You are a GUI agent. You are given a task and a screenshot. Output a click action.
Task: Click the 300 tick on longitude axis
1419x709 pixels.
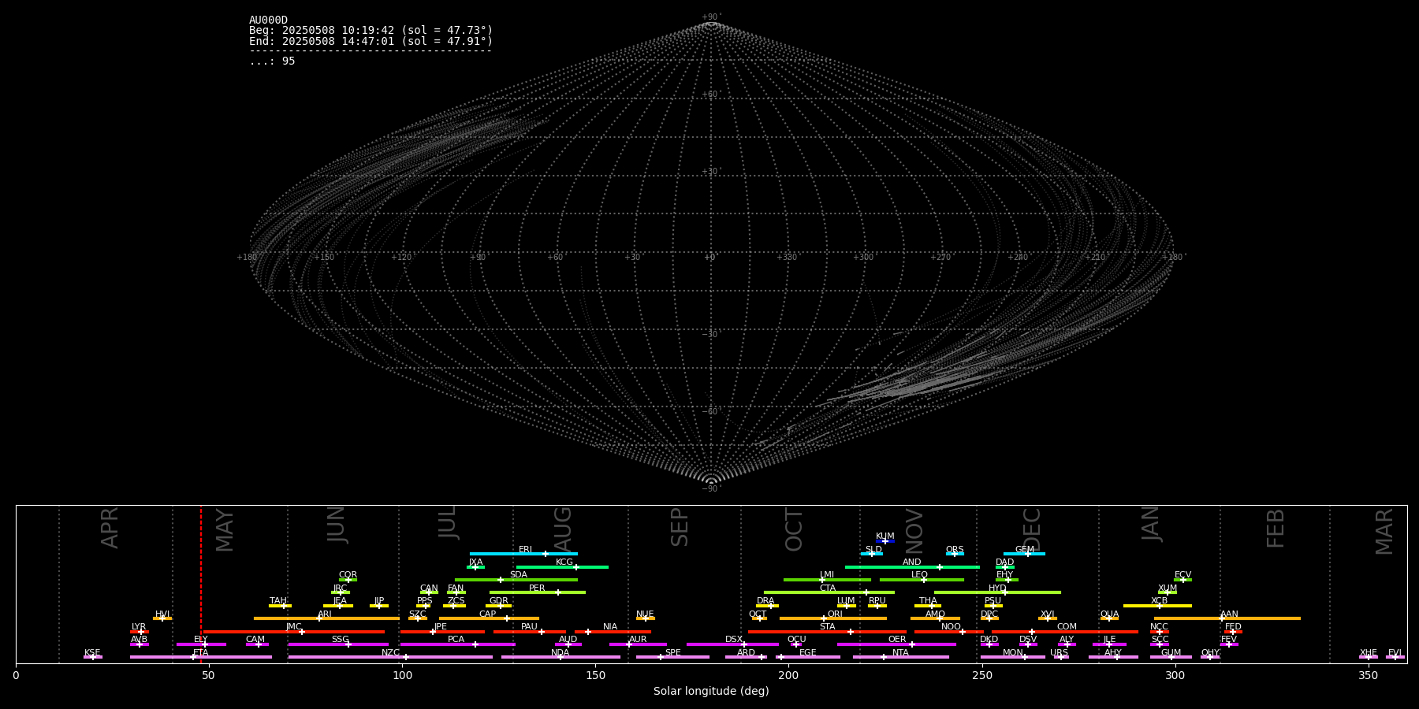(1175, 675)
